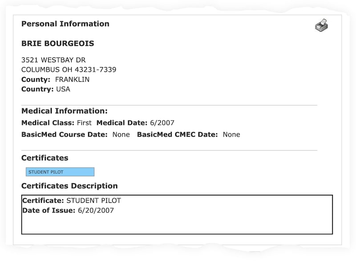Click the Certificate: STUDENT PILOT description line
Image resolution: width=356 pixels, height=269 pixels.
click(x=71, y=201)
